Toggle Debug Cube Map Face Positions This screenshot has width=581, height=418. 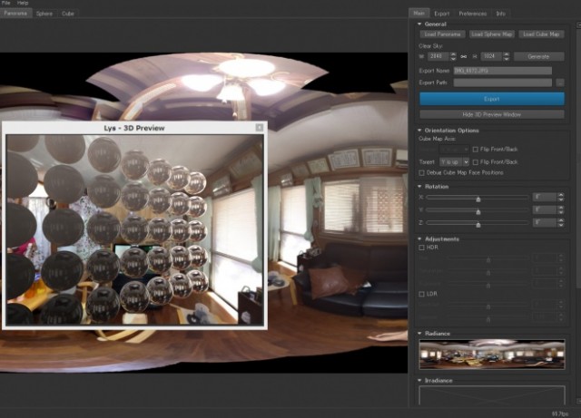[x=421, y=172]
